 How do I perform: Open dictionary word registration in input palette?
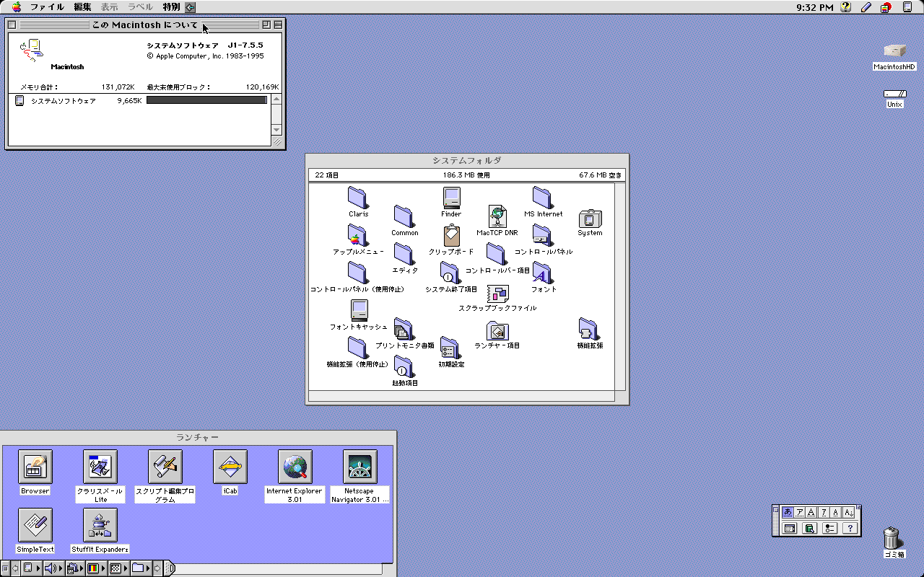pyautogui.click(x=809, y=528)
